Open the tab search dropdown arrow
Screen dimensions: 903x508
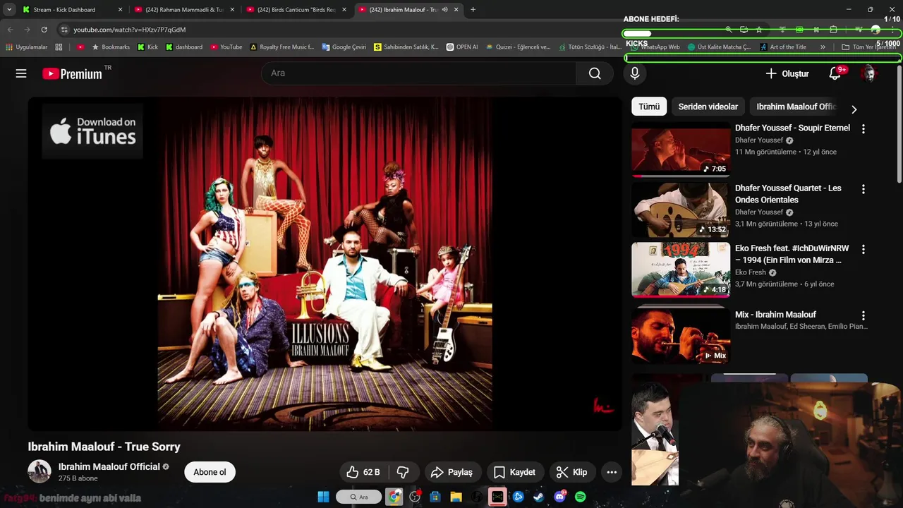pos(10,10)
